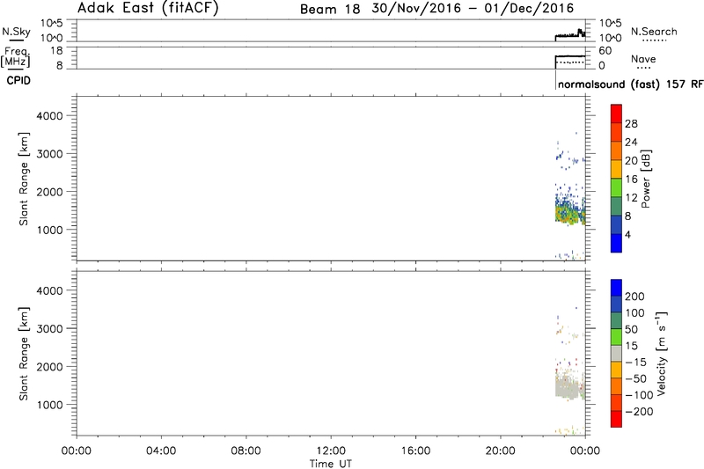Click the '-15' tick on the Velocity colorbar
Screen dimensions: 704x469
coord(635,363)
